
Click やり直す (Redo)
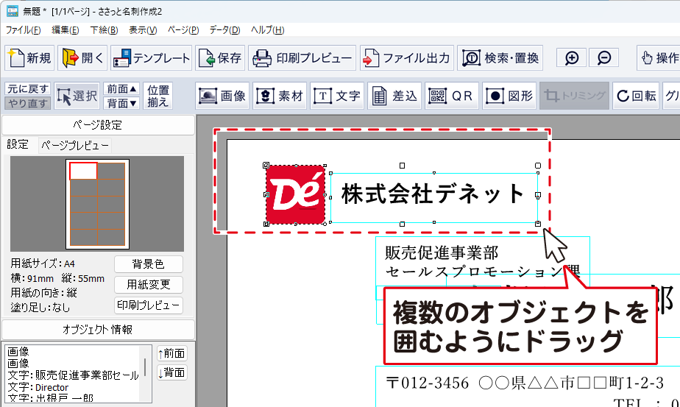click(28, 103)
